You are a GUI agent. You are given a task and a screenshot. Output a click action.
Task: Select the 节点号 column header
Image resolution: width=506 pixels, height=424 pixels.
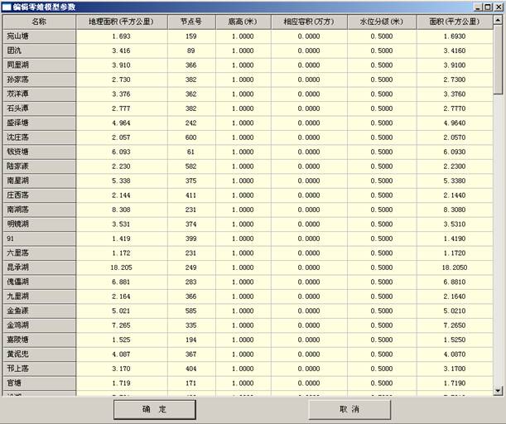(x=191, y=22)
